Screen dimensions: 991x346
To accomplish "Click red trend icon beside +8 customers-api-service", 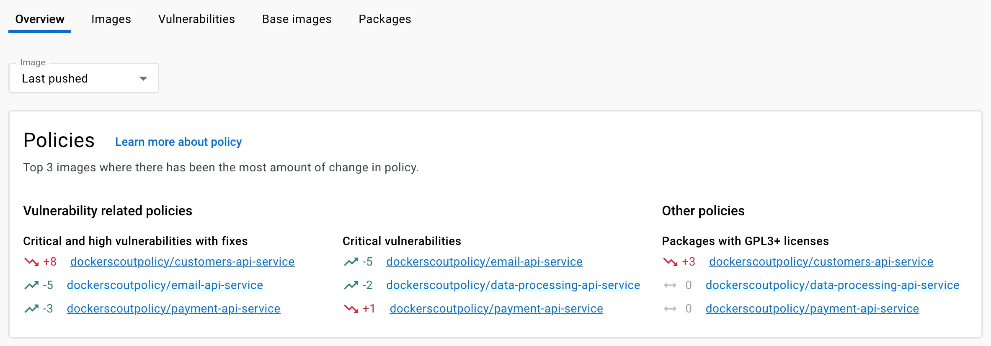I will pos(31,262).
